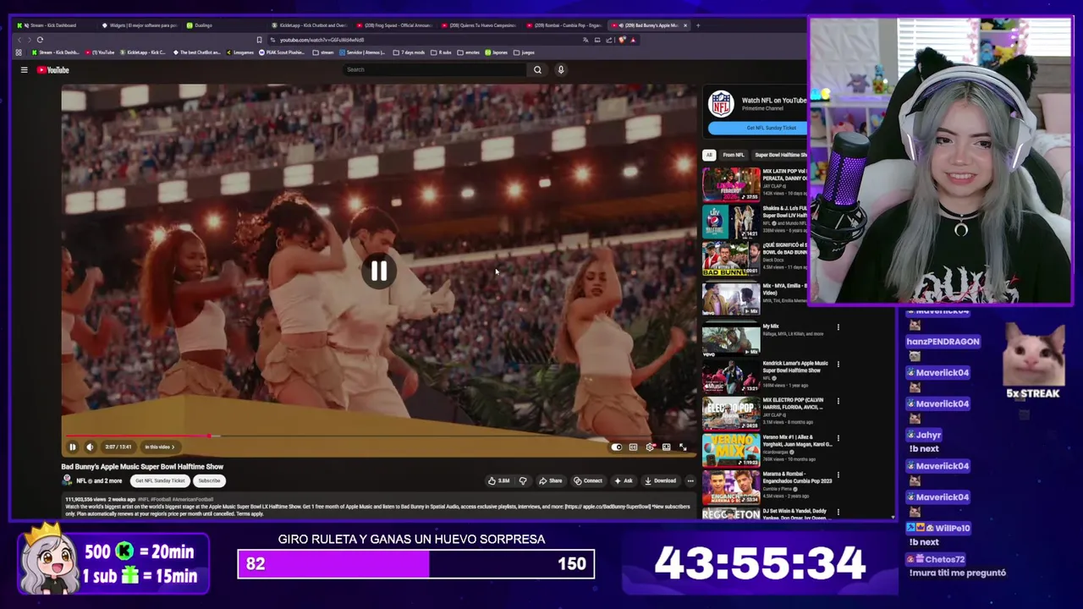Bookmark this page using the bookmark icon

(x=259, y=40)
